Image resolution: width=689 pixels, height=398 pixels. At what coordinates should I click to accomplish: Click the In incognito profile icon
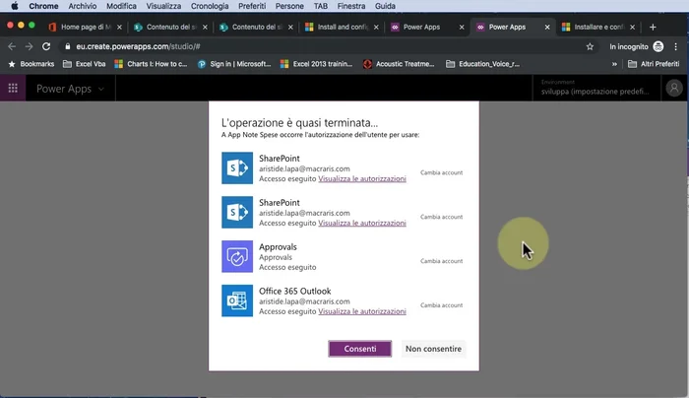click(658, 46)
